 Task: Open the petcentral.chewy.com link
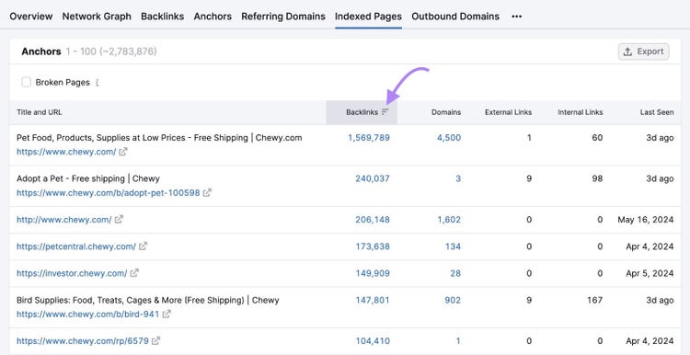point(76,246)
